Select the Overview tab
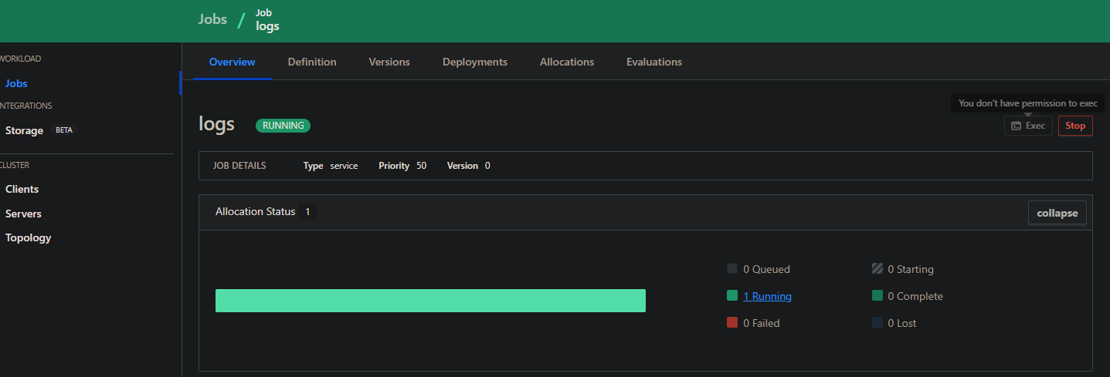1110x377 pixels. (x=232, y=62)
